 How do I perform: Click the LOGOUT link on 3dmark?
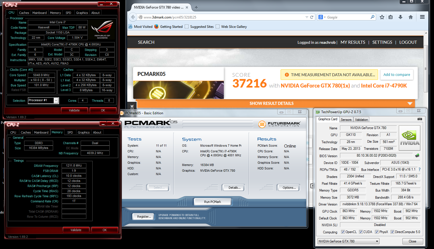408,42
